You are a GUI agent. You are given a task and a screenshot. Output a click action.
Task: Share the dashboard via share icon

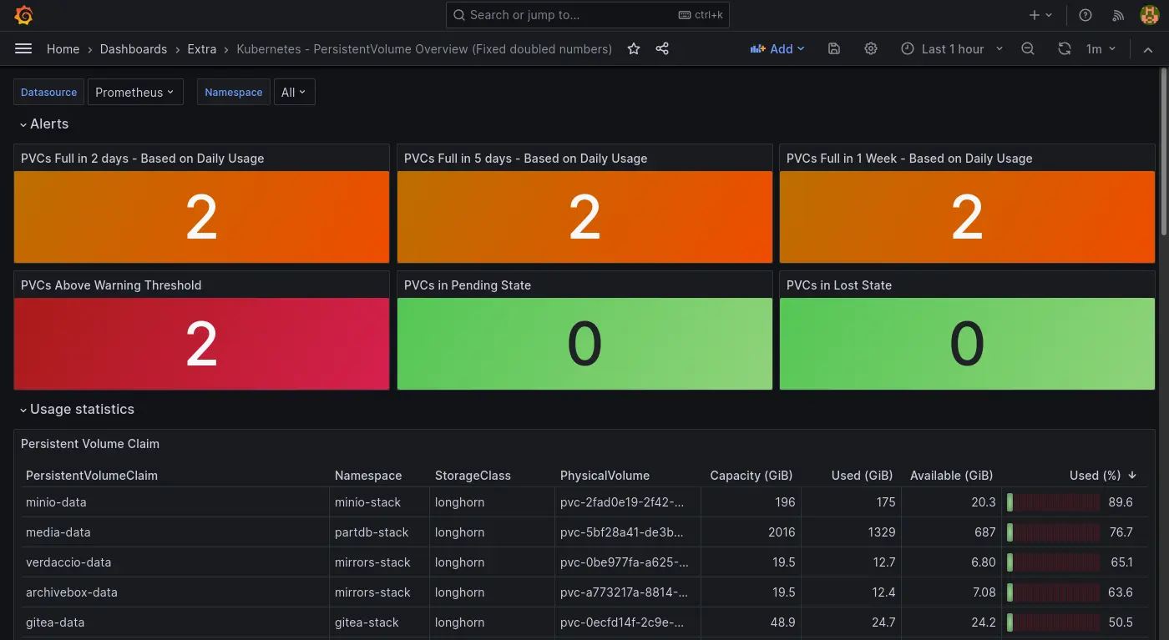tap(662, 49)
